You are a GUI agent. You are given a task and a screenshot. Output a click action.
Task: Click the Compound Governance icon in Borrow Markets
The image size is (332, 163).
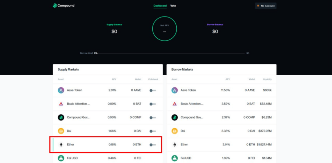(x=175, y=118)
